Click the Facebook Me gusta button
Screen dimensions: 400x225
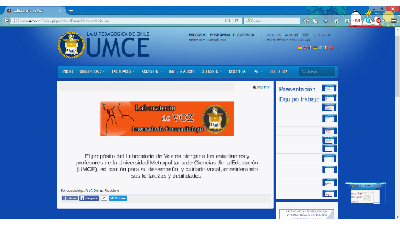click(89, 198)
